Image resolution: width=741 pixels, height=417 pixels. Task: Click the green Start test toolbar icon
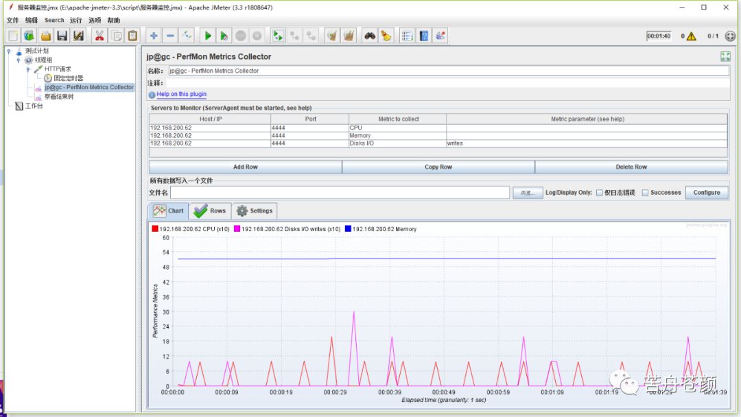click(x=207, y=36)
